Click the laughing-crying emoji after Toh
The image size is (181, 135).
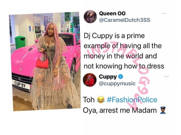click(x=101, y=100)
